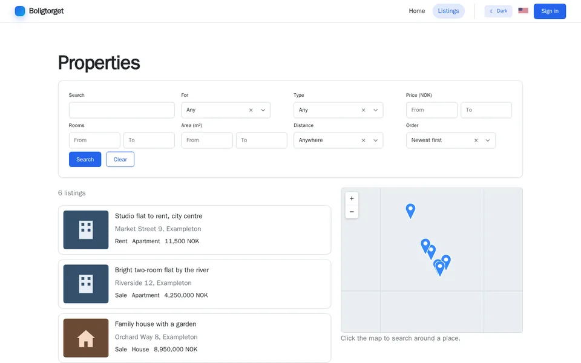Click the Price From field
581x363 pixels.
[x=432, y=110]
